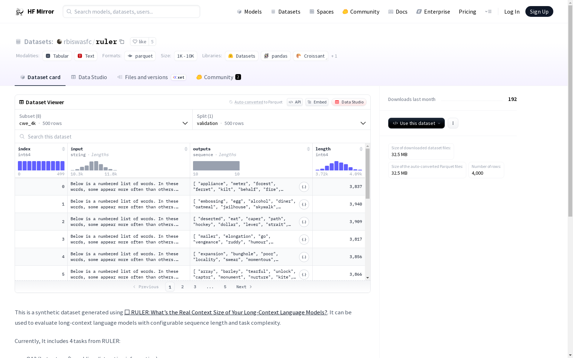Go to page 2 of the dataset viewer
The image size is (573, 358).
183,287
